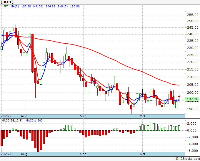The width and height of the screenshot is (200, 161).
Task: Click the 2025Jul label on price chart axis
Action: coord(7,116)
